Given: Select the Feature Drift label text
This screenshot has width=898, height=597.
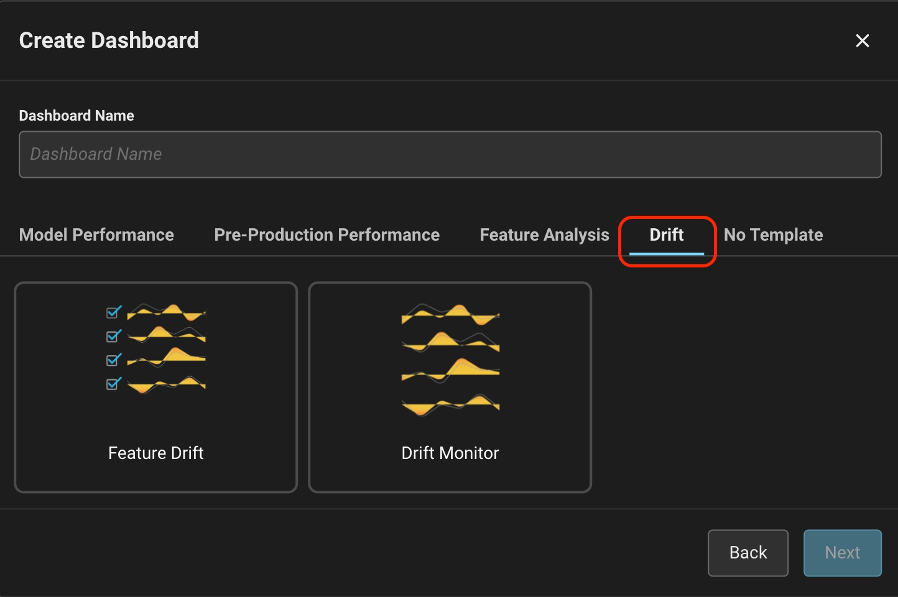Looking at the screenshot, I should coord(155,453).
